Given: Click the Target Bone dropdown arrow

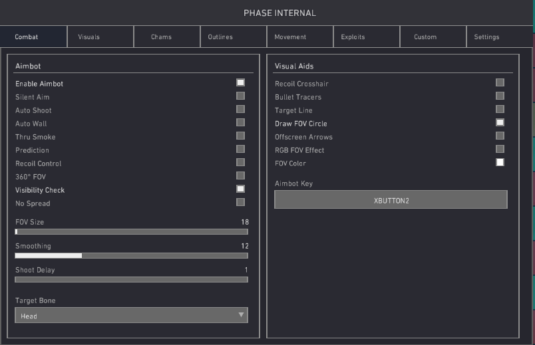Looking at the screenshot, I should click(241, 315).
